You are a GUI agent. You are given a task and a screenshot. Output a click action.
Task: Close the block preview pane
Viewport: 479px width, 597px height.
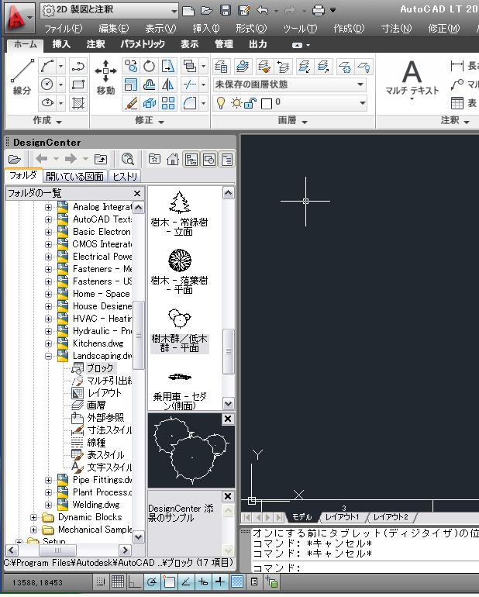[228, 419]
